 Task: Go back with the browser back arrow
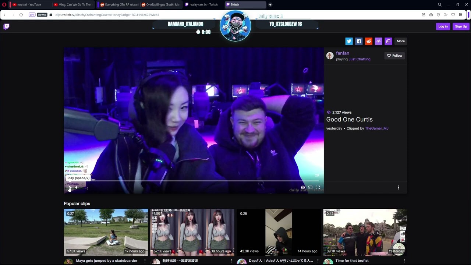[4, 15]
